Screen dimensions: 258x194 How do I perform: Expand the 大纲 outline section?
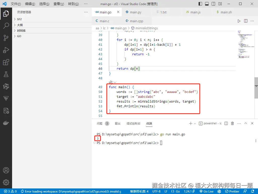[52, 25]
